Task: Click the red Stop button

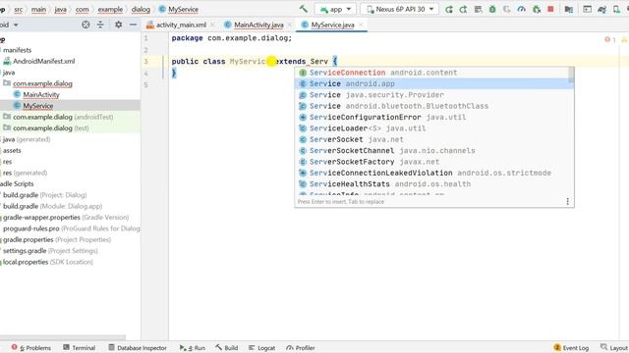Action: click(x=550, y=9)
